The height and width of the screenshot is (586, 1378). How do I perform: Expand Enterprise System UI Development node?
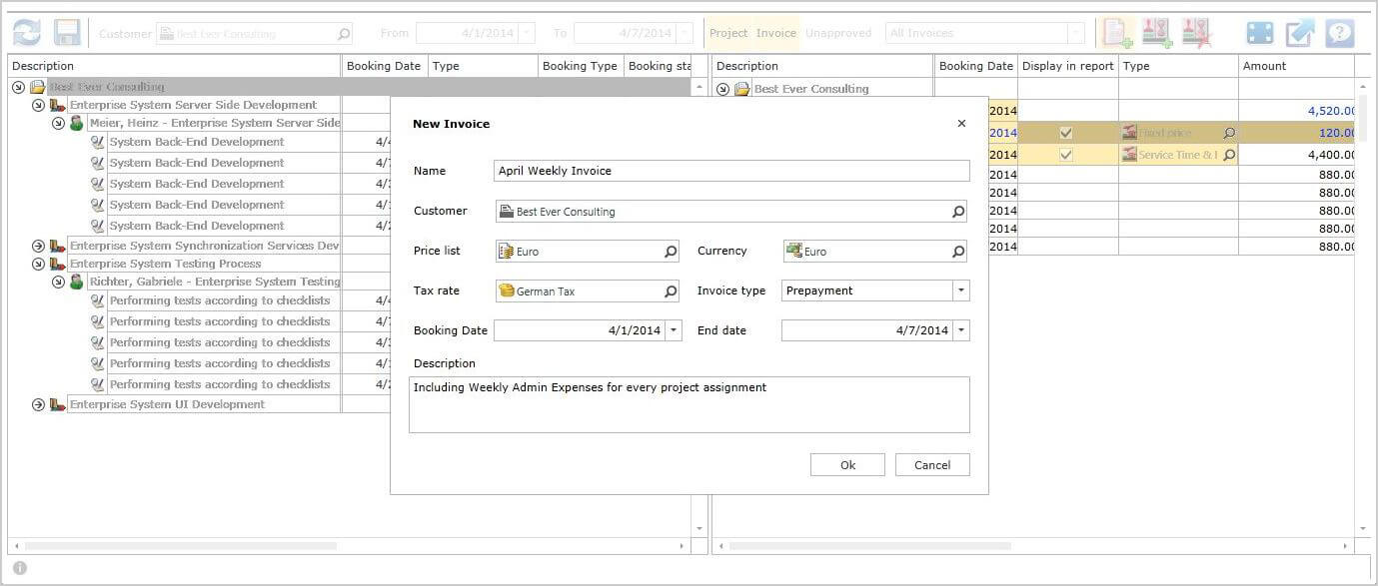pyautogui.click(x=38, y=404)
